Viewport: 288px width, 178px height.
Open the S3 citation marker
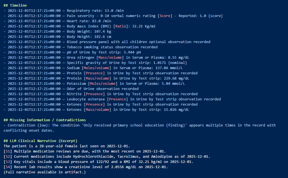[x=8, y=162]
